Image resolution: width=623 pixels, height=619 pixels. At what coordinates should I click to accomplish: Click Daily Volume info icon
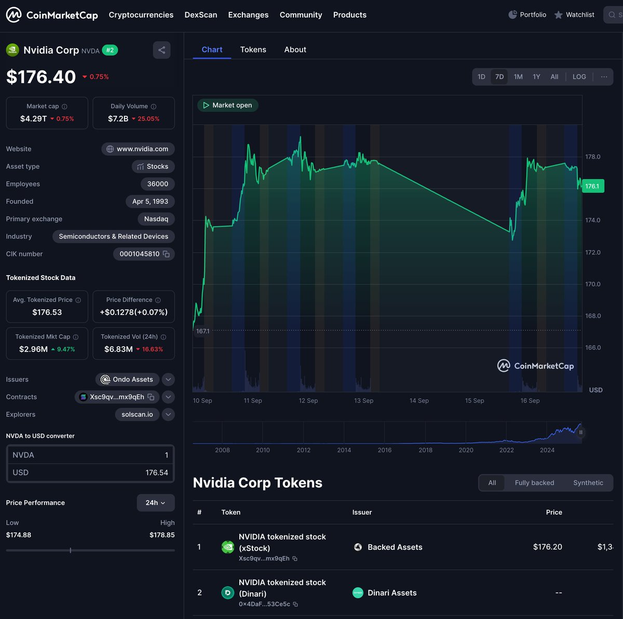coord(154,106)
